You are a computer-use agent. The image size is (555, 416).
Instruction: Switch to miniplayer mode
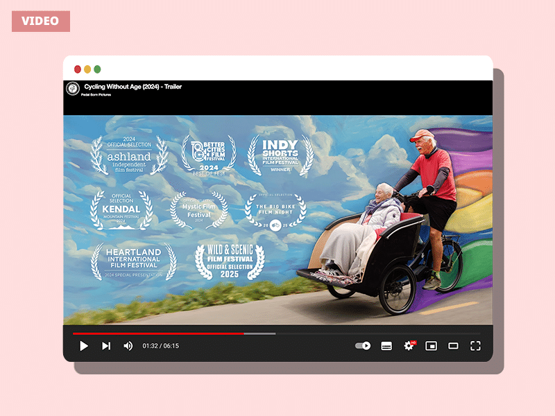tap(431, 345)
